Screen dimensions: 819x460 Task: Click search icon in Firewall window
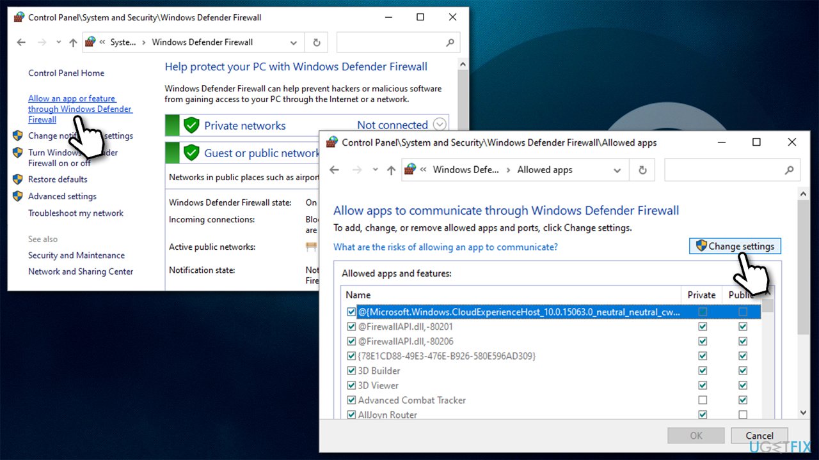450,43
